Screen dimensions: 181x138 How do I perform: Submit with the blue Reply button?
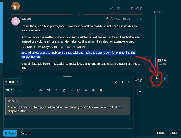(10, 133)
